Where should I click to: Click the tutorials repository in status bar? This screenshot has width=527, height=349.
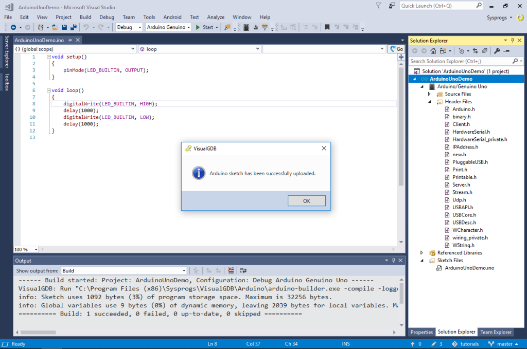[465, 344]
